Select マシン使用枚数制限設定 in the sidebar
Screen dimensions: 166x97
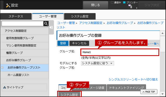[x=25, y=46]
